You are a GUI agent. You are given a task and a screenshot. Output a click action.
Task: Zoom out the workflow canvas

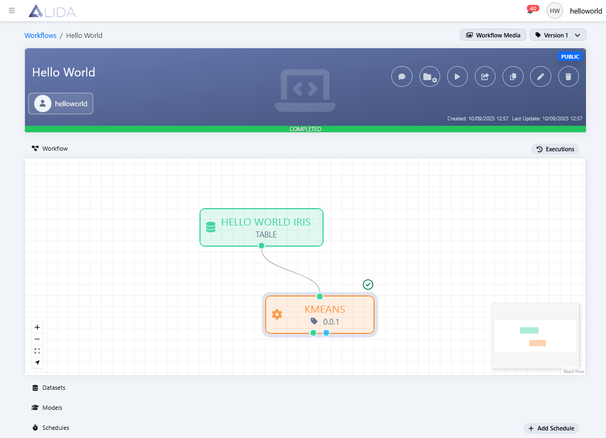pos(37,339)
